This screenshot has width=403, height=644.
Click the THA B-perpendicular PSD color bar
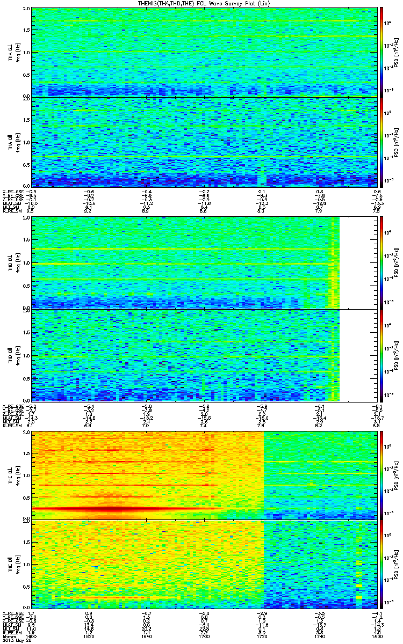tap(382, 52)
